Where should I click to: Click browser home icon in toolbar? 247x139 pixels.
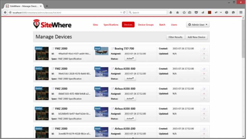click(177, 12)
